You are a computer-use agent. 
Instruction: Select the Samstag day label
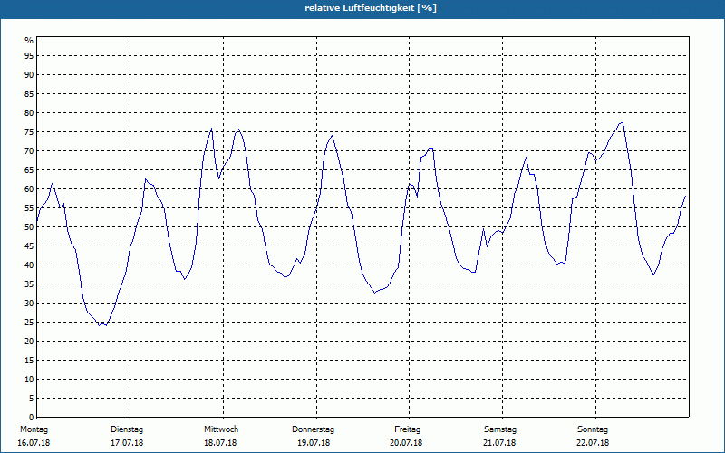(x=500, y=429)
